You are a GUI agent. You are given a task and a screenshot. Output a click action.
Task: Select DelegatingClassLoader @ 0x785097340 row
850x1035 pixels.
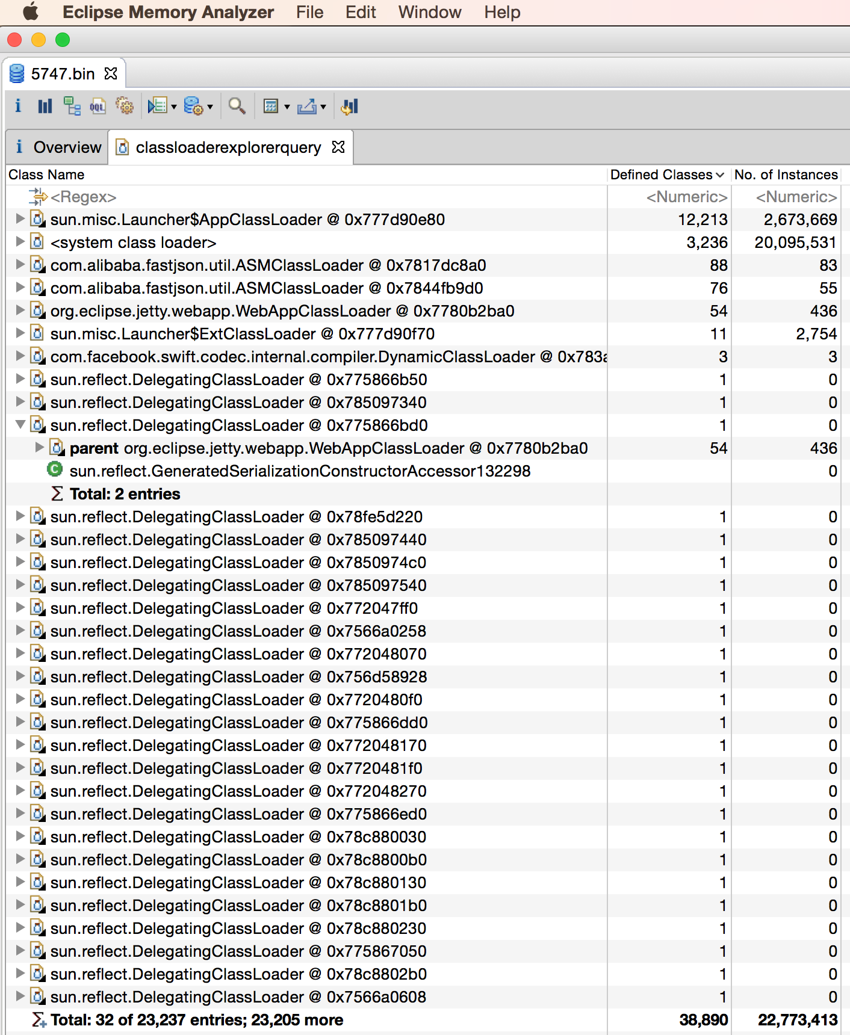(424, 403)
